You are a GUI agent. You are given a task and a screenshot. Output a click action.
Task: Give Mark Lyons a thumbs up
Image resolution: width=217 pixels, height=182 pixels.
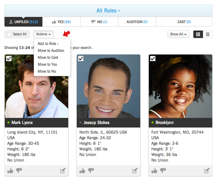[10, 171]
